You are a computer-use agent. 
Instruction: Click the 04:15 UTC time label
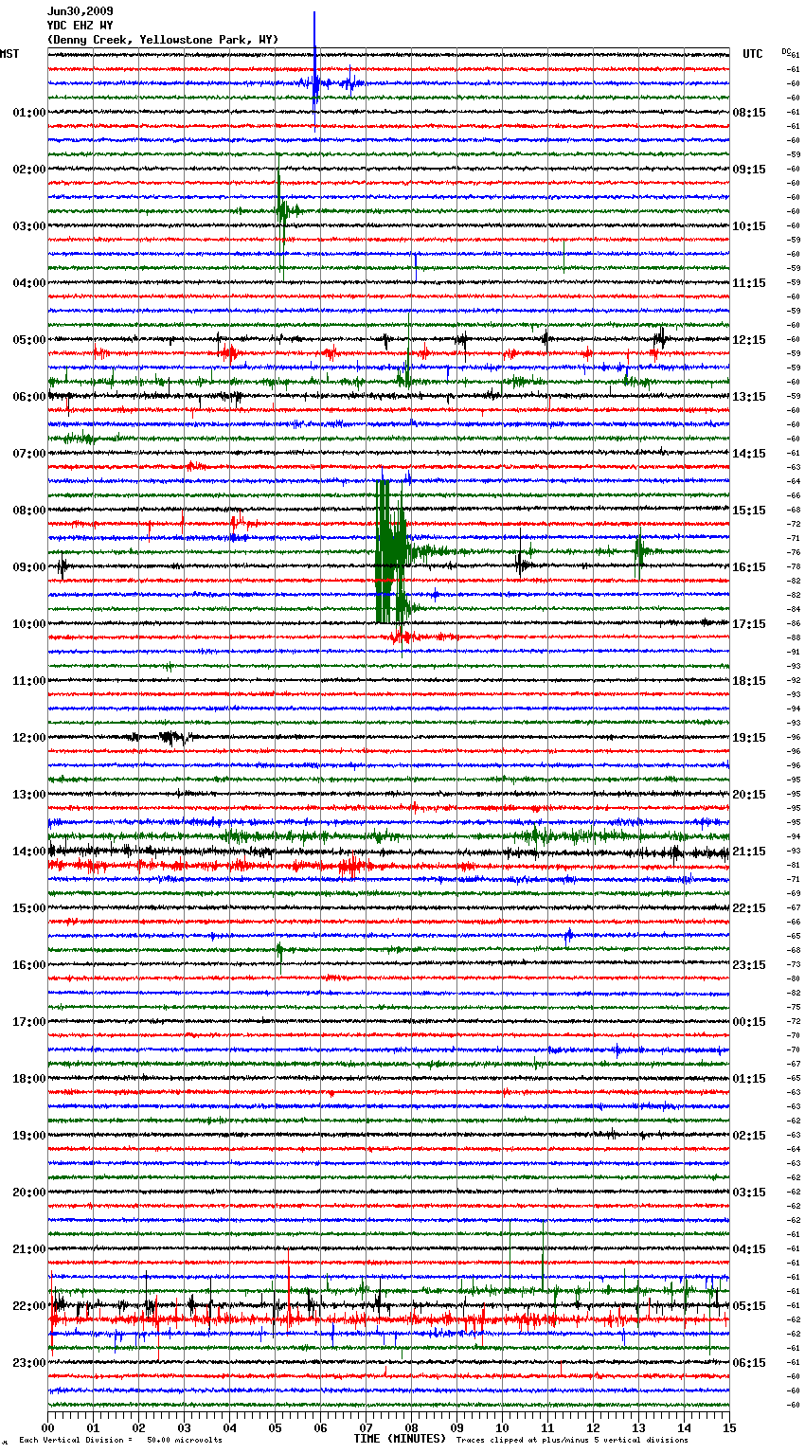pos(749,1249)
